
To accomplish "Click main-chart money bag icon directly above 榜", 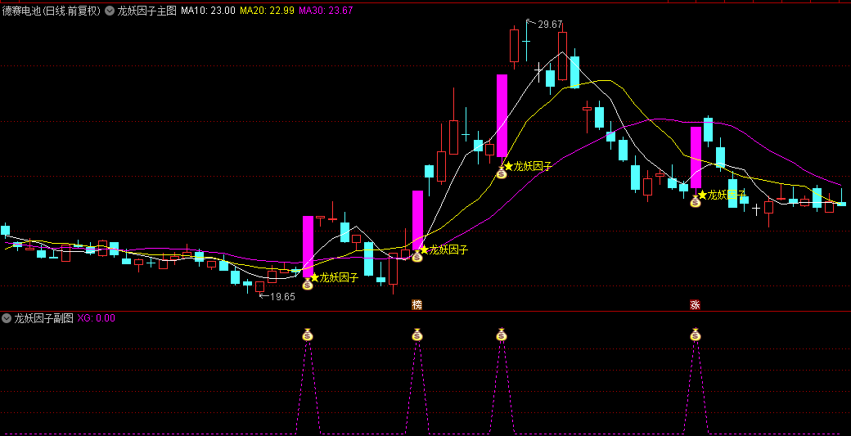I will coord(416,257).
